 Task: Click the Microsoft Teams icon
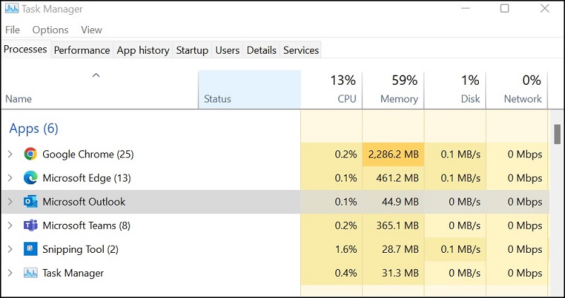pos(30,226)
